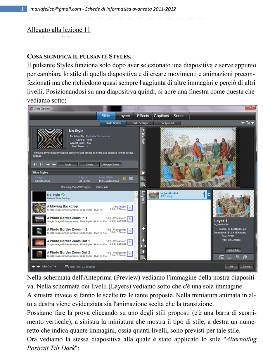Click the Photodex Corporation publisher link

pos(98,136)
